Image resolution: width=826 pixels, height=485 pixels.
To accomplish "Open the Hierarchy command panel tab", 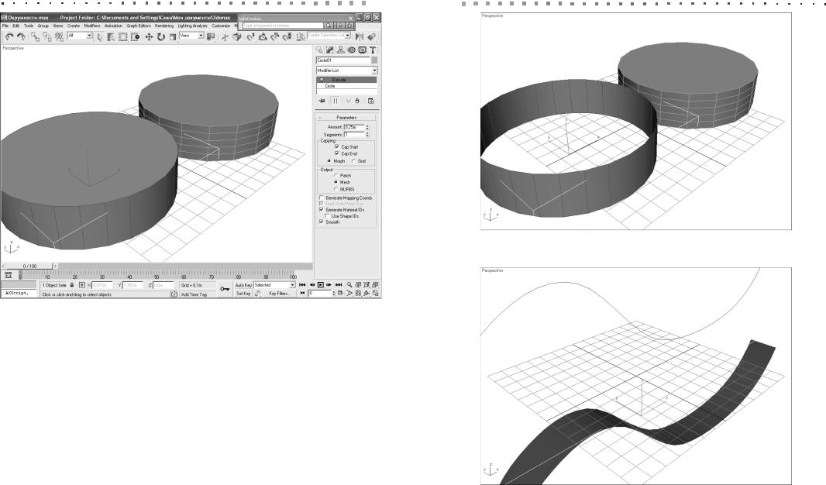I will (341, 50).
